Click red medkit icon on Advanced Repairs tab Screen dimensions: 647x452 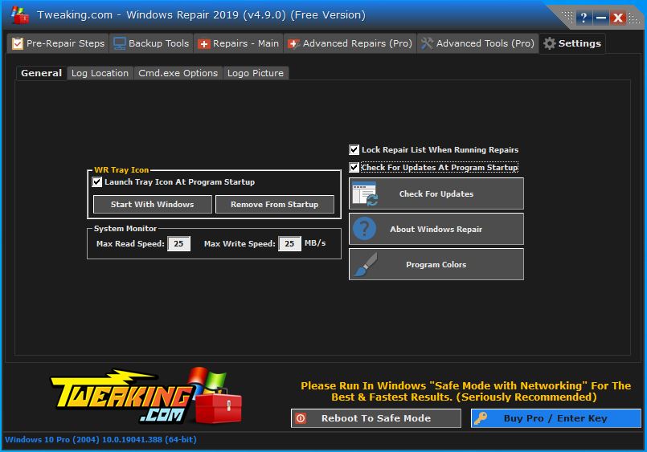293,43
